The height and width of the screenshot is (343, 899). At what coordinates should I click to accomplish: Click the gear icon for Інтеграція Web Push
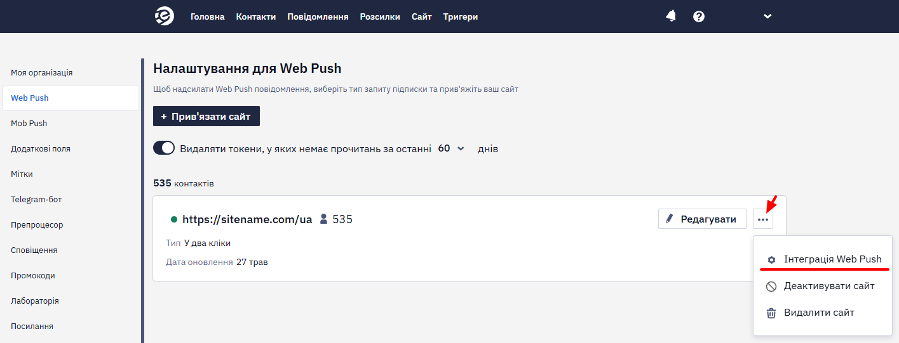coord(771,259)
